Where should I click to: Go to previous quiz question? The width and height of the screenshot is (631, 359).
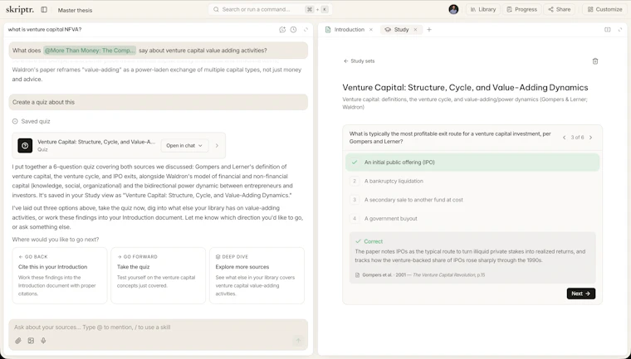[565, 138]
